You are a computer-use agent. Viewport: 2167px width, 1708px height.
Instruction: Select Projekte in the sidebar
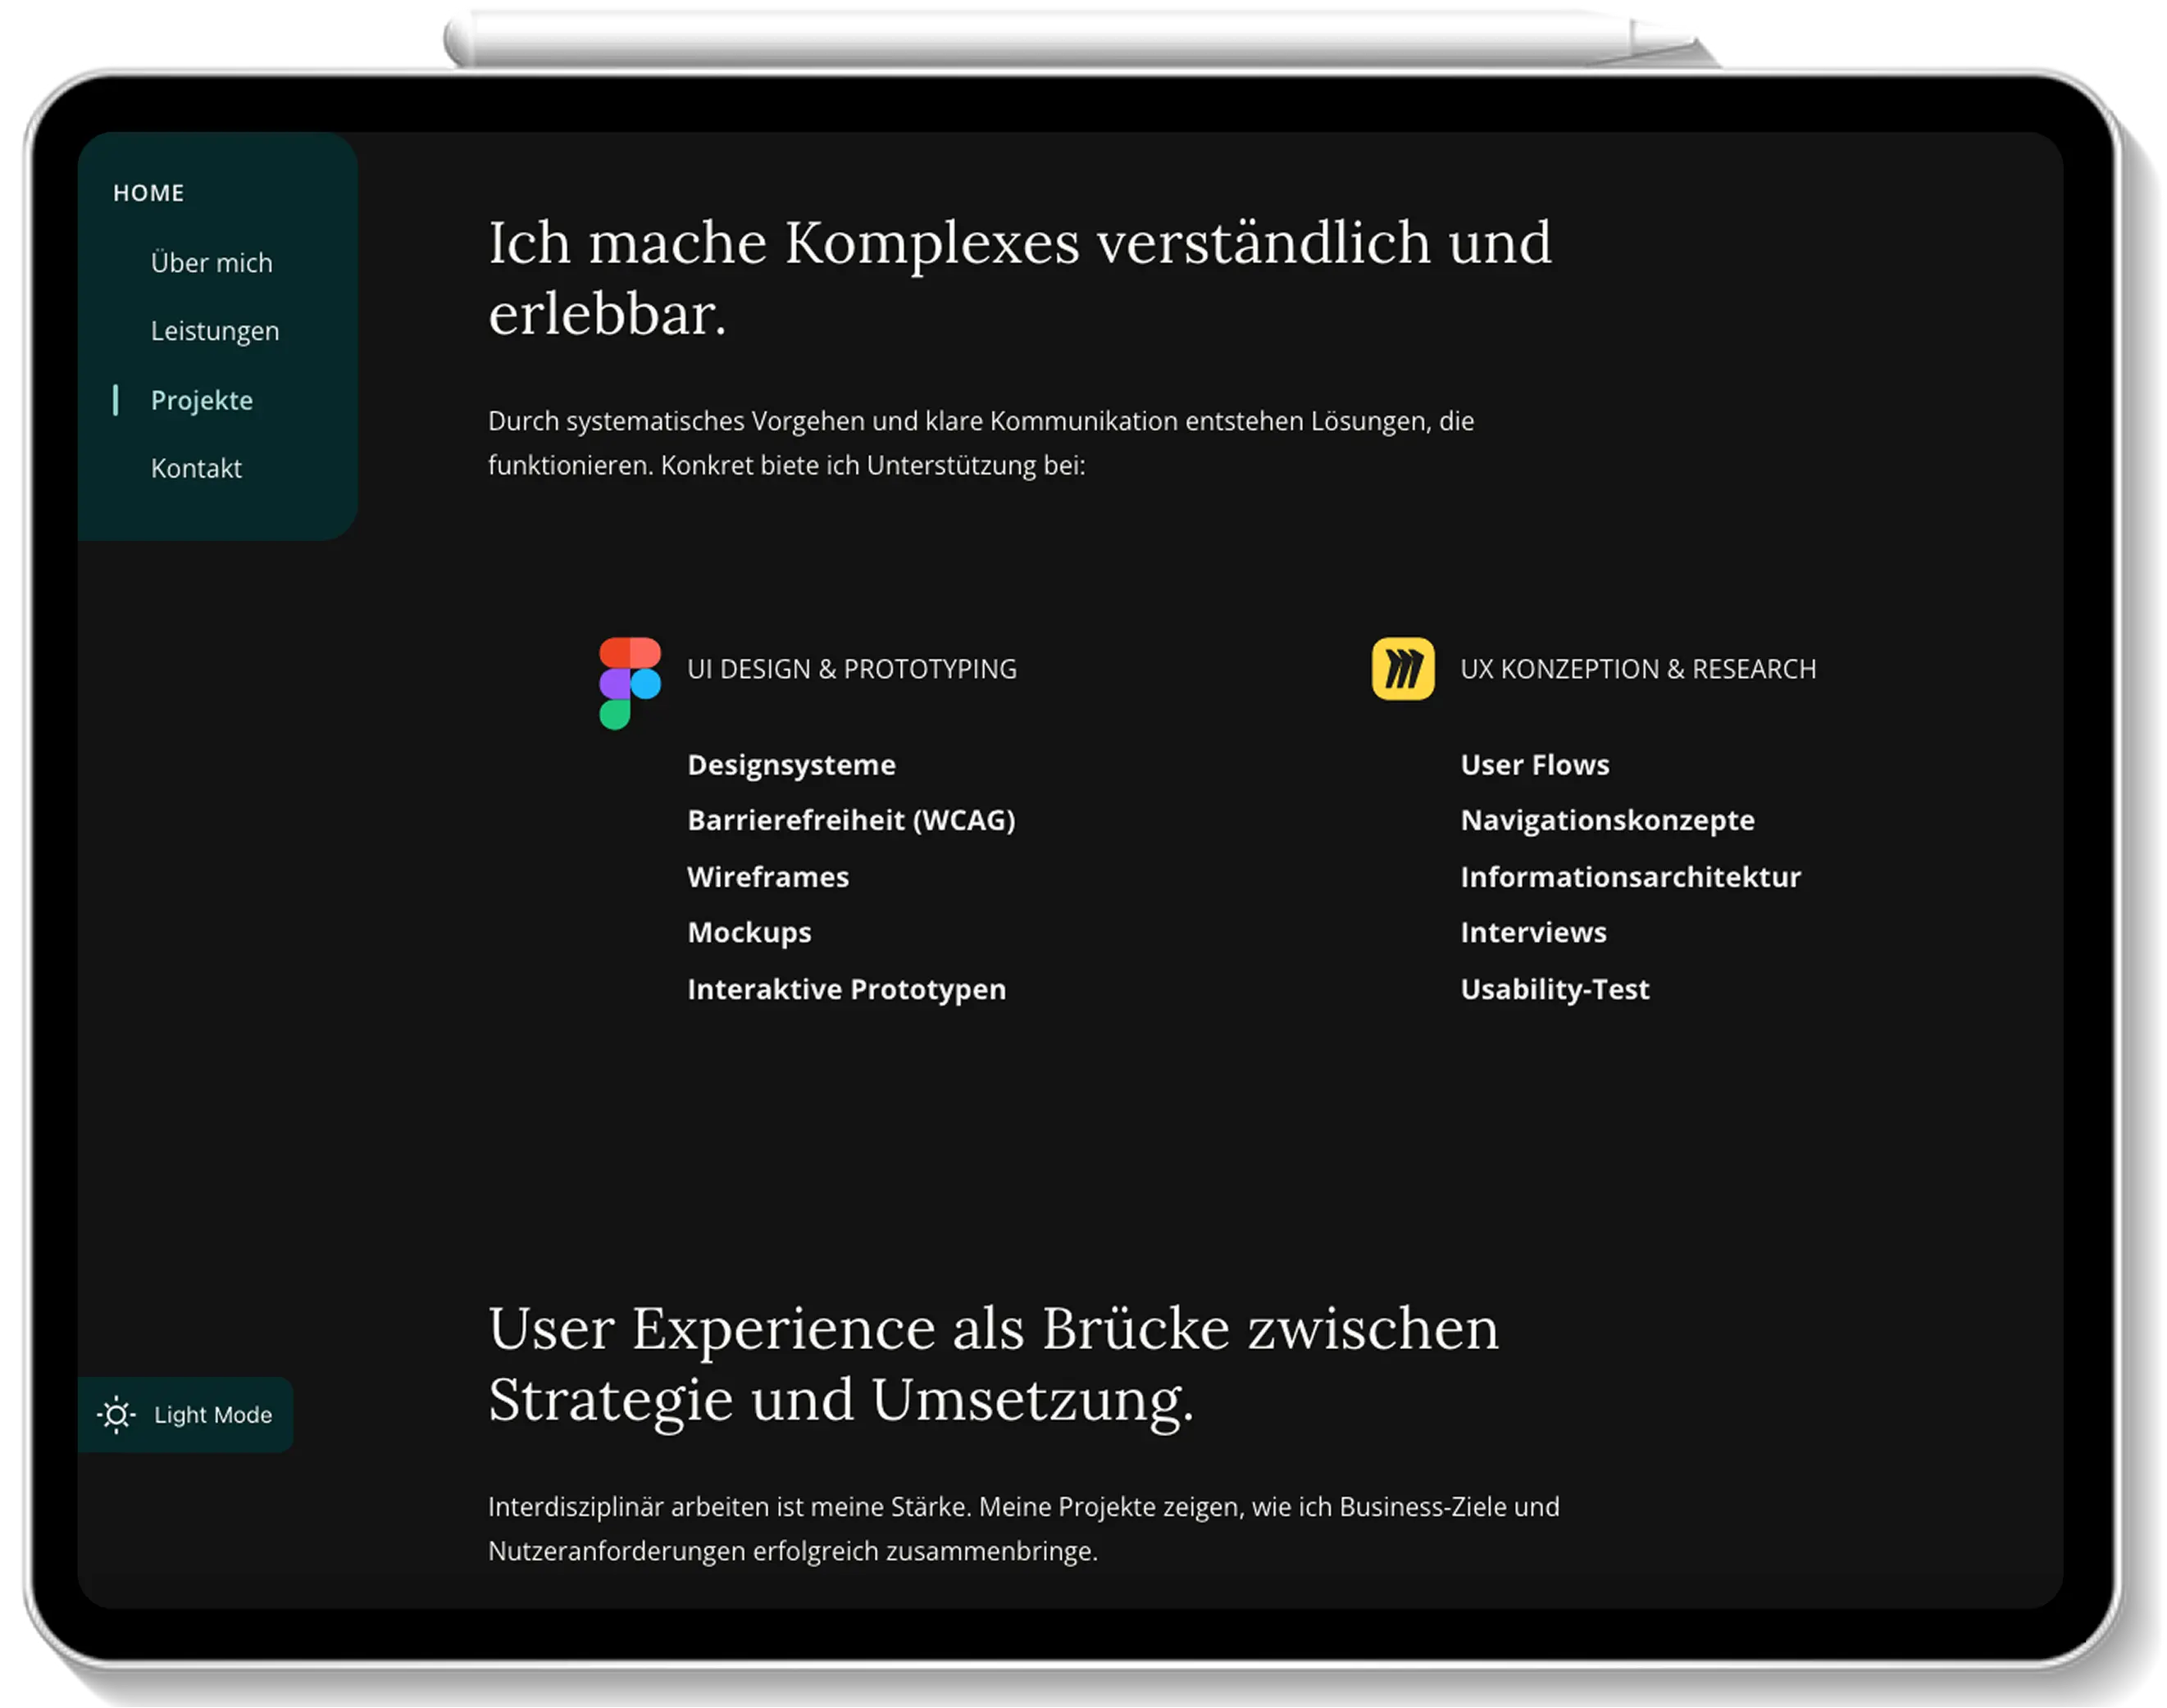[x=201, y=399]
